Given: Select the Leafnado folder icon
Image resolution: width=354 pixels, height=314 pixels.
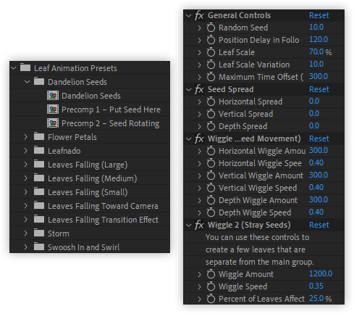Looking at the screenshot, I should (x=39, y=151).
